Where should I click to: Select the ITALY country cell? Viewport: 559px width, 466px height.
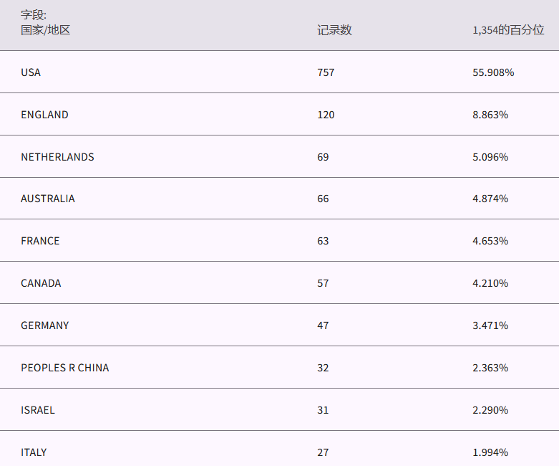tap(34, 452)
